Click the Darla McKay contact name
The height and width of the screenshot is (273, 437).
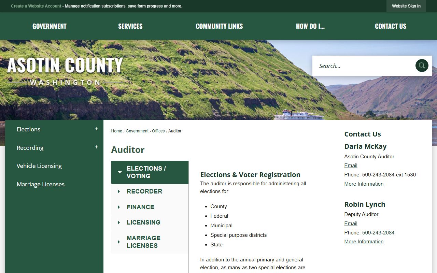(365, 146)
